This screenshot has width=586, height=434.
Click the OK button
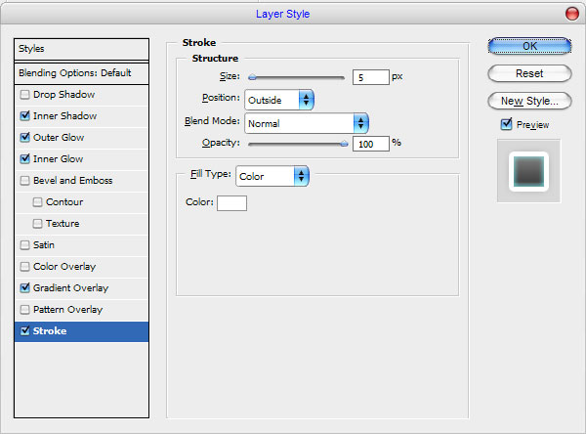[529, 46]
